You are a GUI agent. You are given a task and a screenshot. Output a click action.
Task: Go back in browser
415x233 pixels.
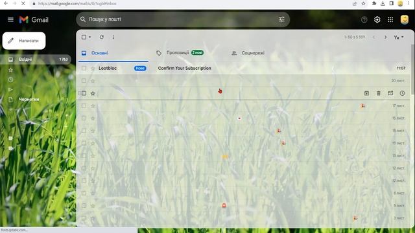(6, 3)
